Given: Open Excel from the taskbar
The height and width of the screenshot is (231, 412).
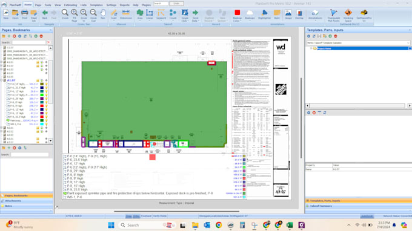Looking at the screenshot, I should [x=290, y=225].
